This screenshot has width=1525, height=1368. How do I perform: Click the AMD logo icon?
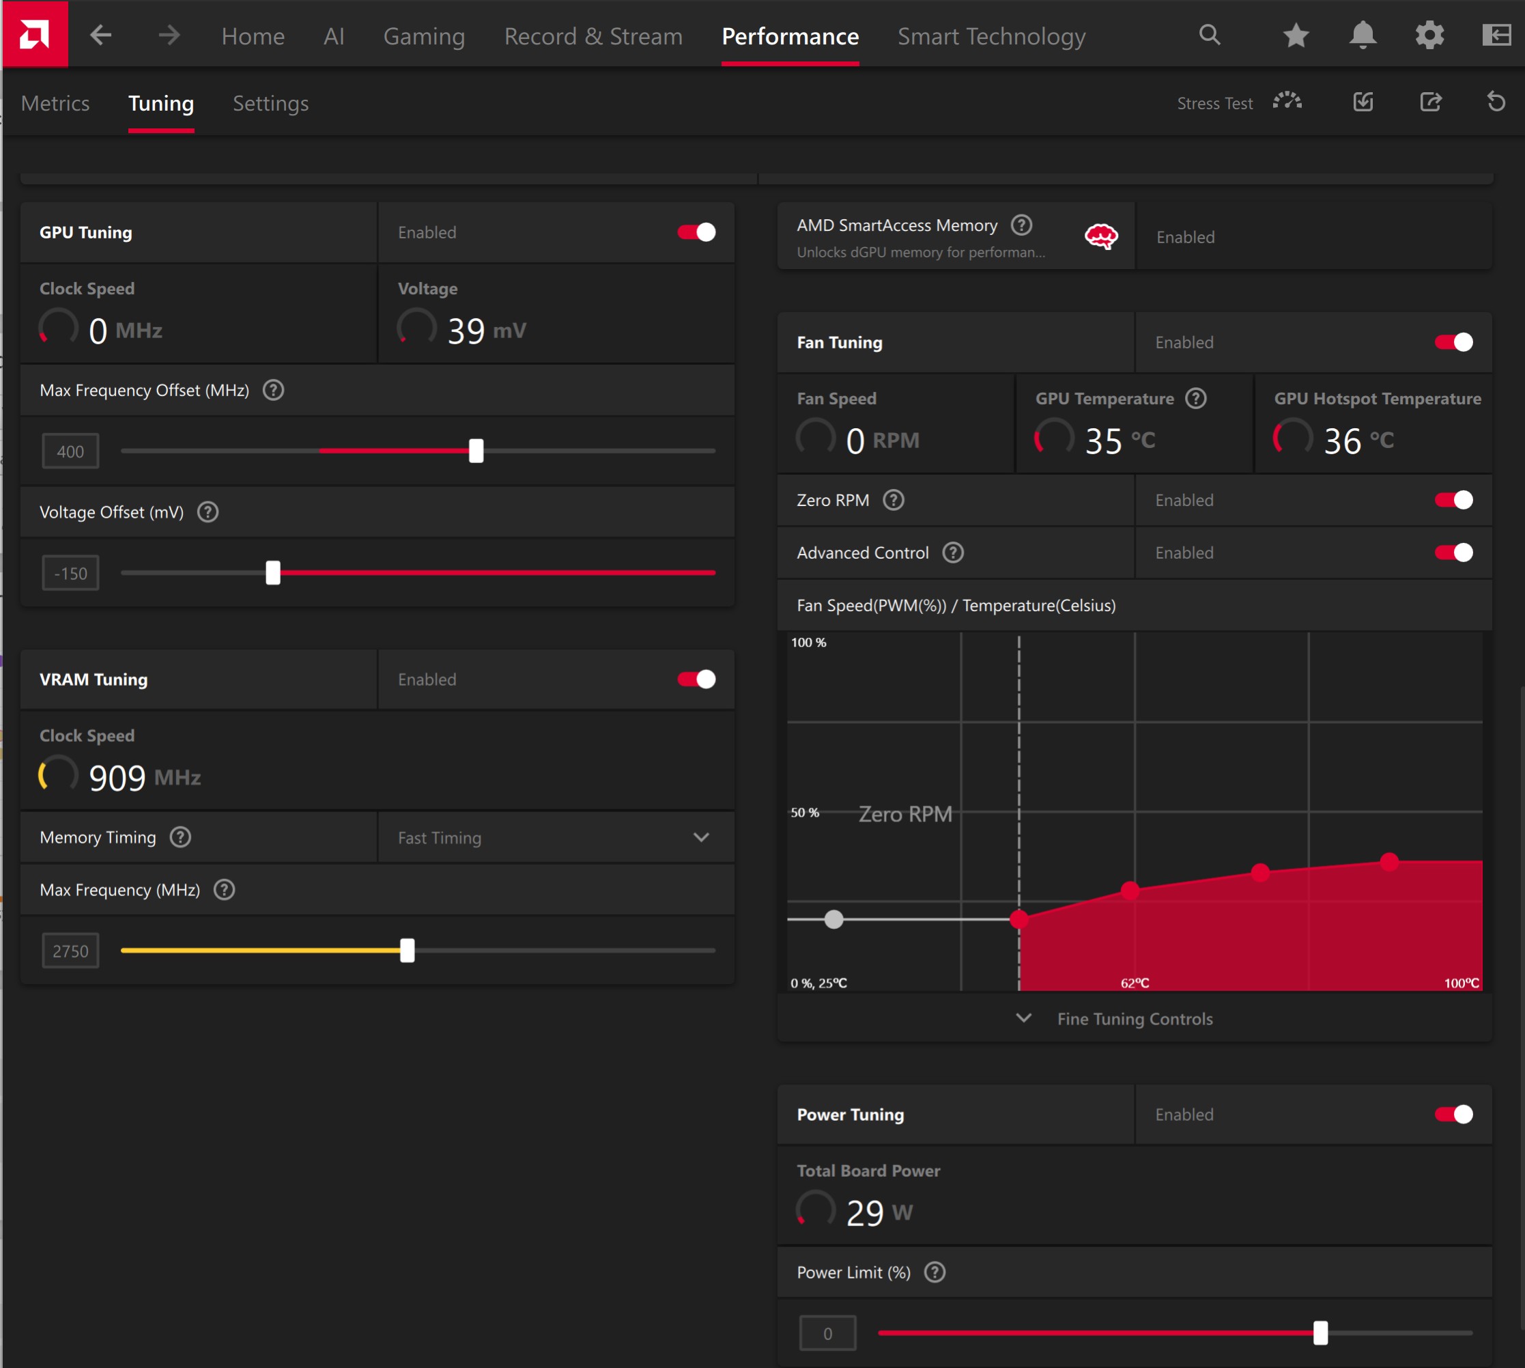coord(35,35)
